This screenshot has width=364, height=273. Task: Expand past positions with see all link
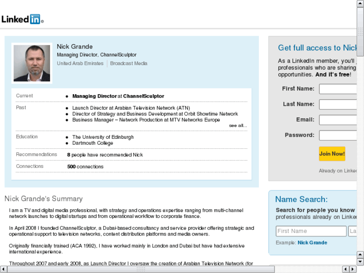pyautogui.click(x=238, y=125)
